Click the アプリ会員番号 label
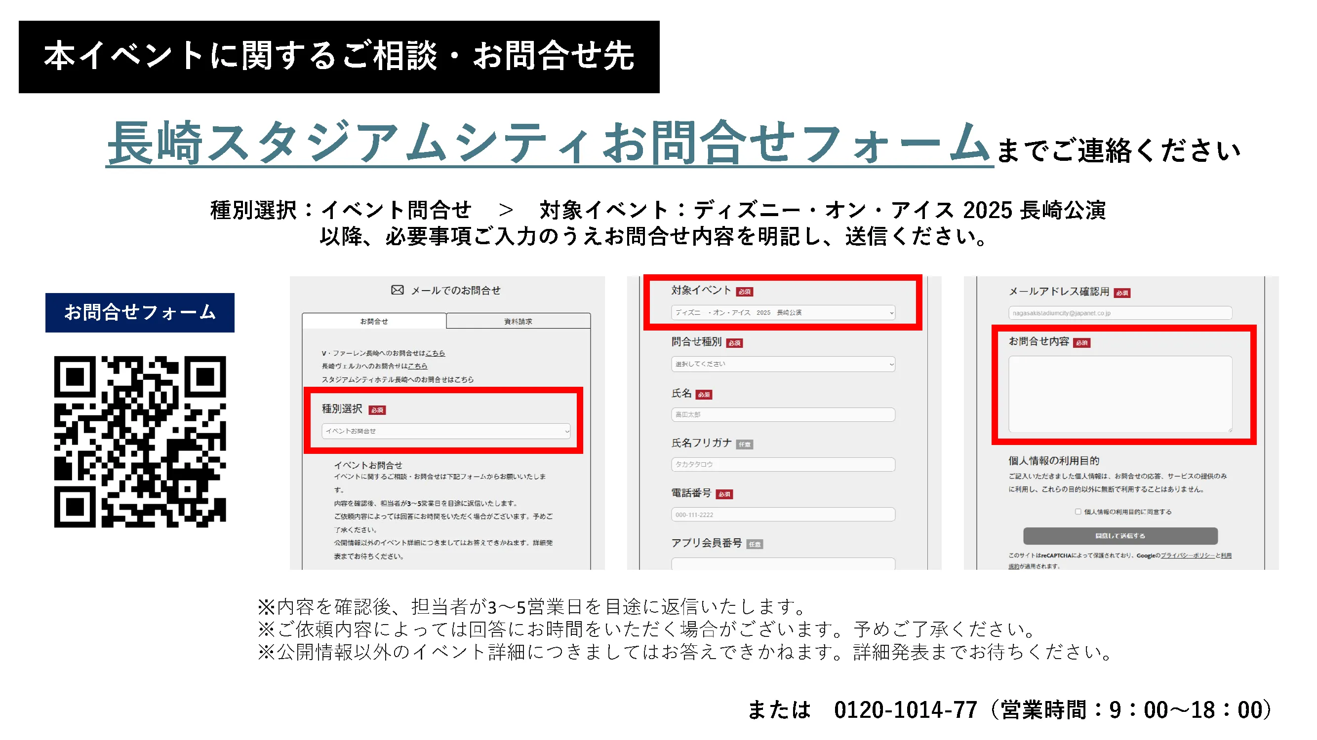This screenshot has width=1317, height=740. (x=706, y=543)
